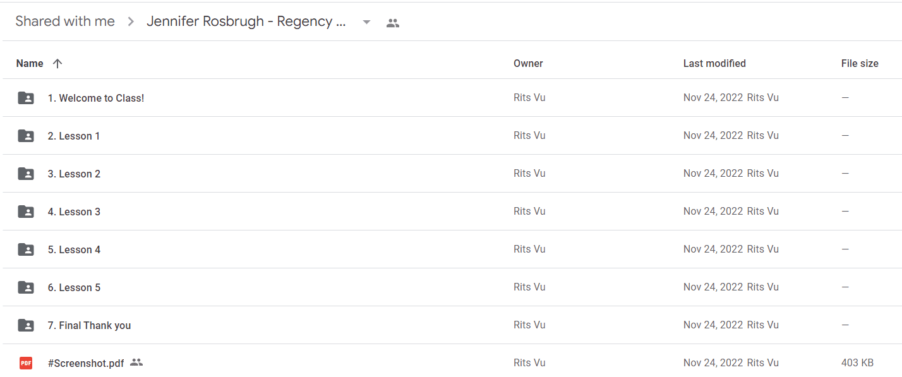Open the Jennifer Rosbrugh folder dropdown arrow
The height and width of the screenshot is (377, 902).
(366, 22)
